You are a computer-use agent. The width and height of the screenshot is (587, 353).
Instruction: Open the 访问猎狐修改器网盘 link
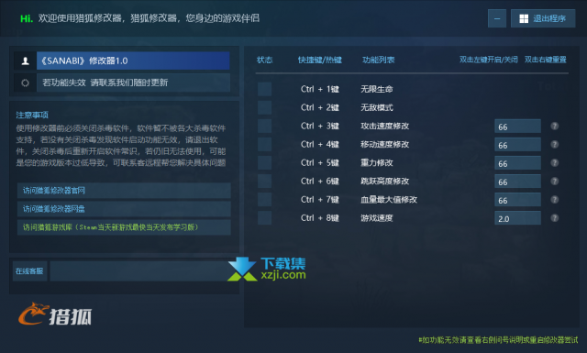tap(124, 209)
